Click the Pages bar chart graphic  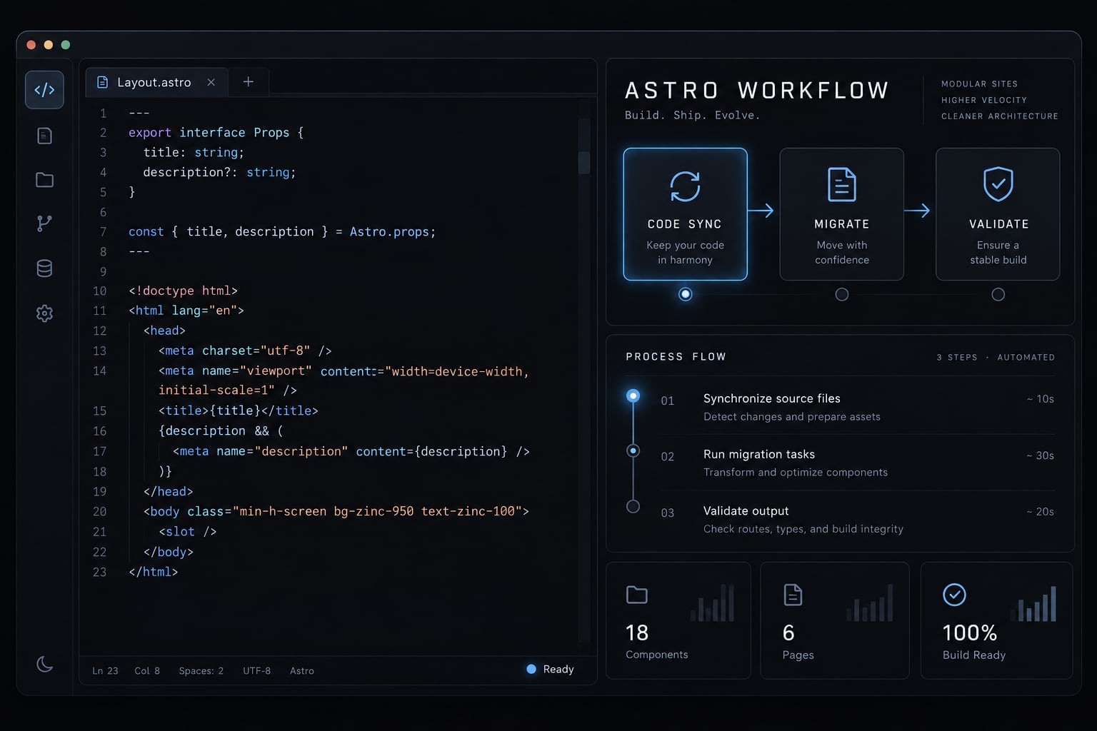pyautogui.click(x=870, y=603)
